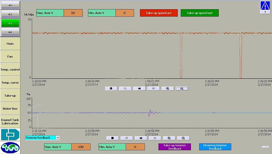Click the purple Take-up tension feedback swatch
The height and width of the screenshot is (154, 272).
click(174, 147)
